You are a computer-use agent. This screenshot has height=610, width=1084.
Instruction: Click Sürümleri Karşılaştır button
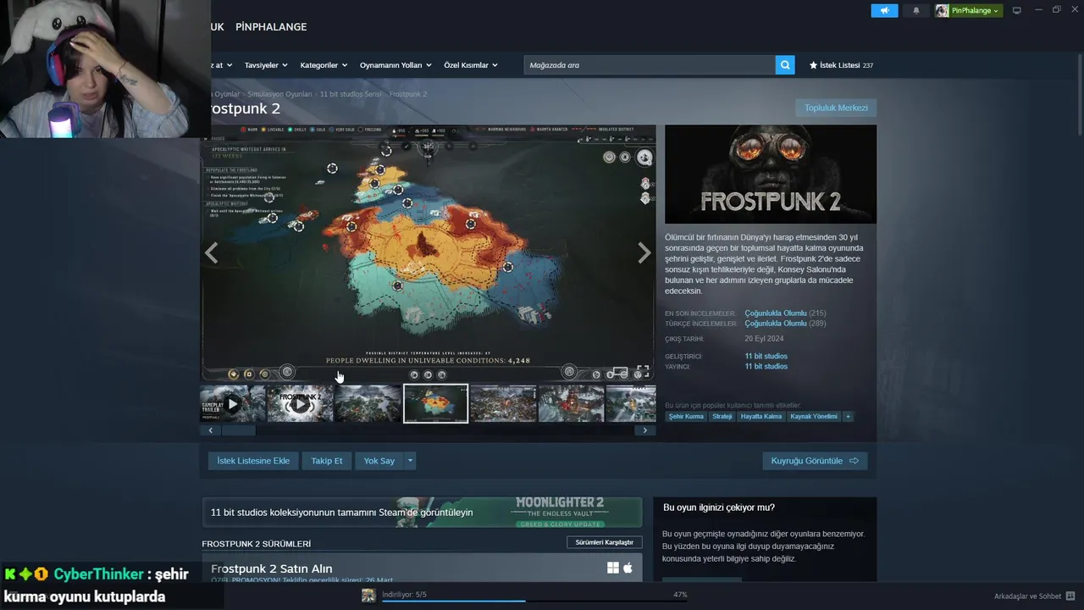click(605, 542)
